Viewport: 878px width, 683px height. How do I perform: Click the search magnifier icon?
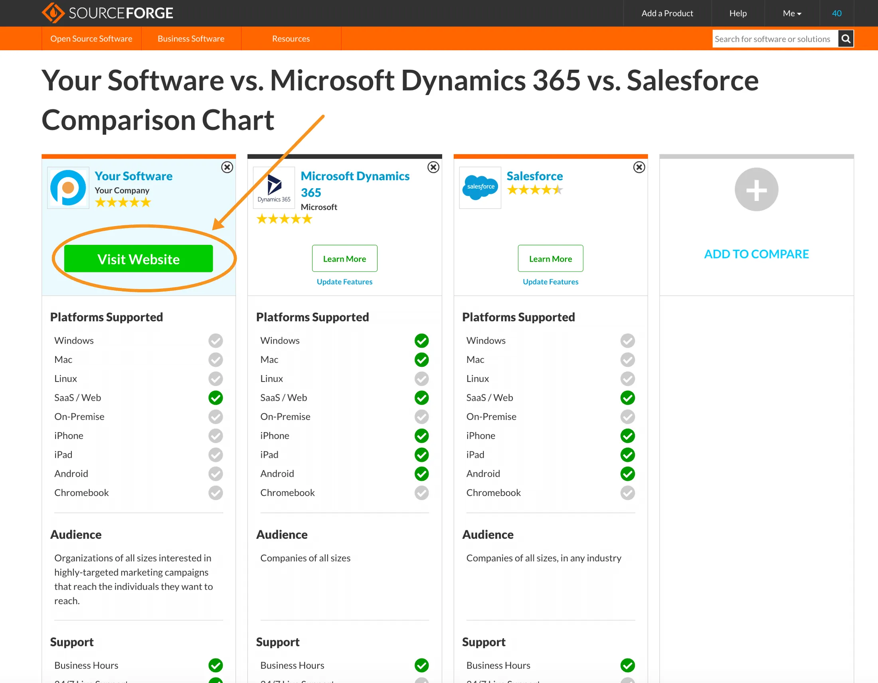coord(845,39)
